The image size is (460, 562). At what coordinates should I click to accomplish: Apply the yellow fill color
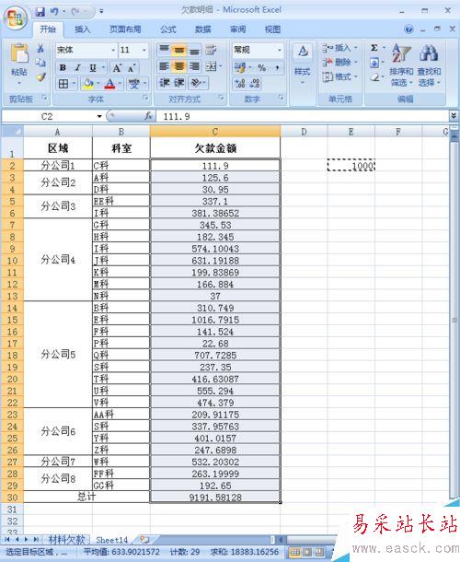[87, 84]
